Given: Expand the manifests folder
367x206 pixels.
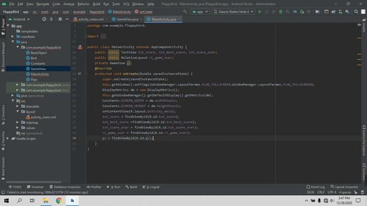Looking at the screenshot, I should [13, 37].
